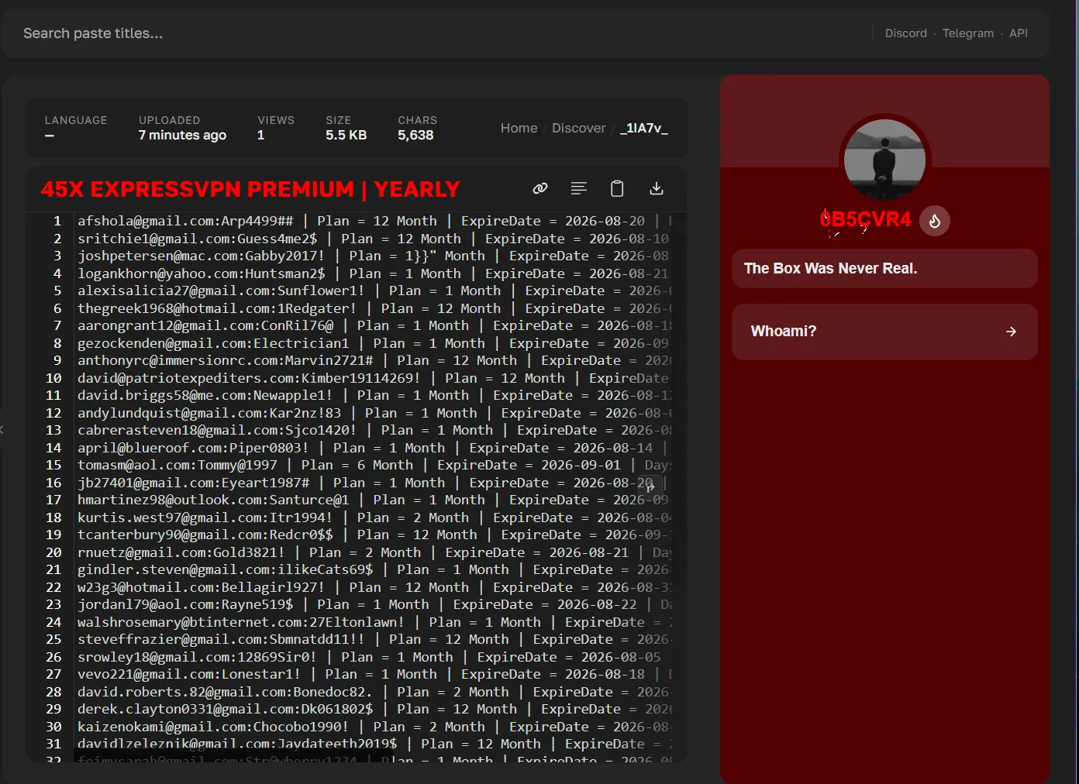Open the Whoami? card

pyautogui.click(x=884, y=332)
